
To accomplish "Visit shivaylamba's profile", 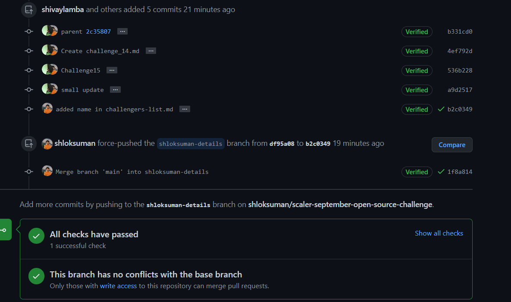I will click(x=63, y=9).
